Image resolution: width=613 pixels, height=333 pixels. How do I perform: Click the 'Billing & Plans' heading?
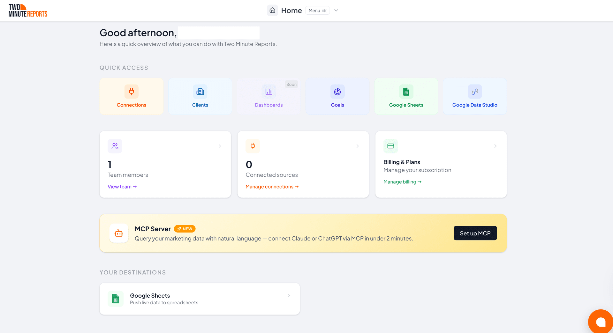(x=402, y=162)
